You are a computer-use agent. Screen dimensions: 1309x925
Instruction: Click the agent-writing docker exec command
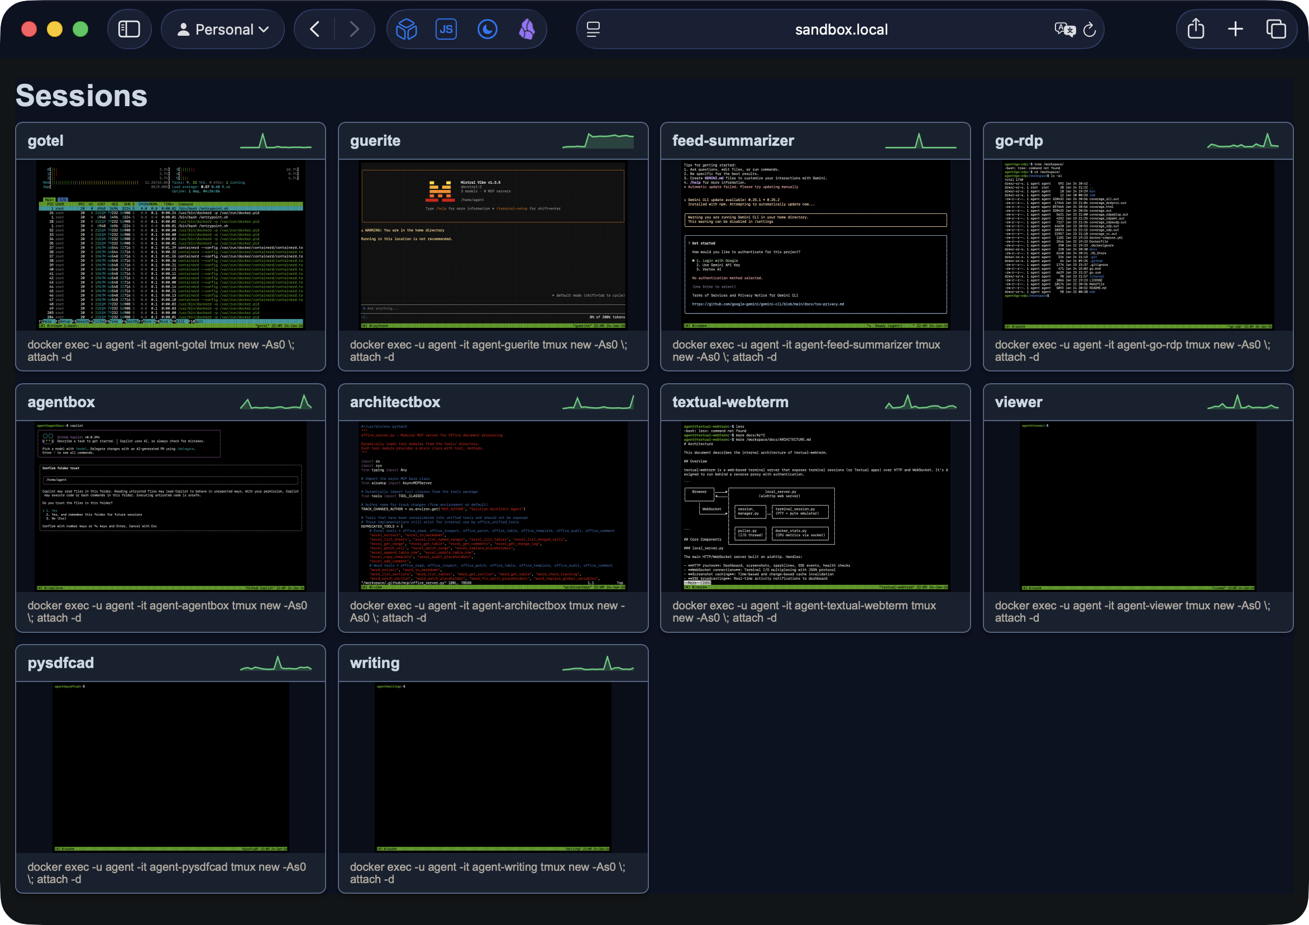[488, 873]
